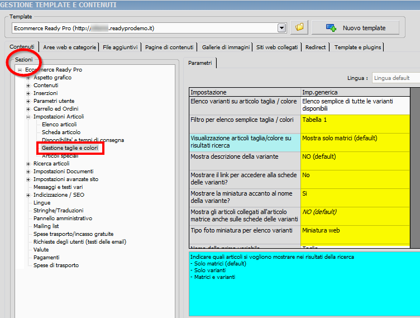Select the Valute tree item
Screen dimensions: 420x318
(41, 249)
